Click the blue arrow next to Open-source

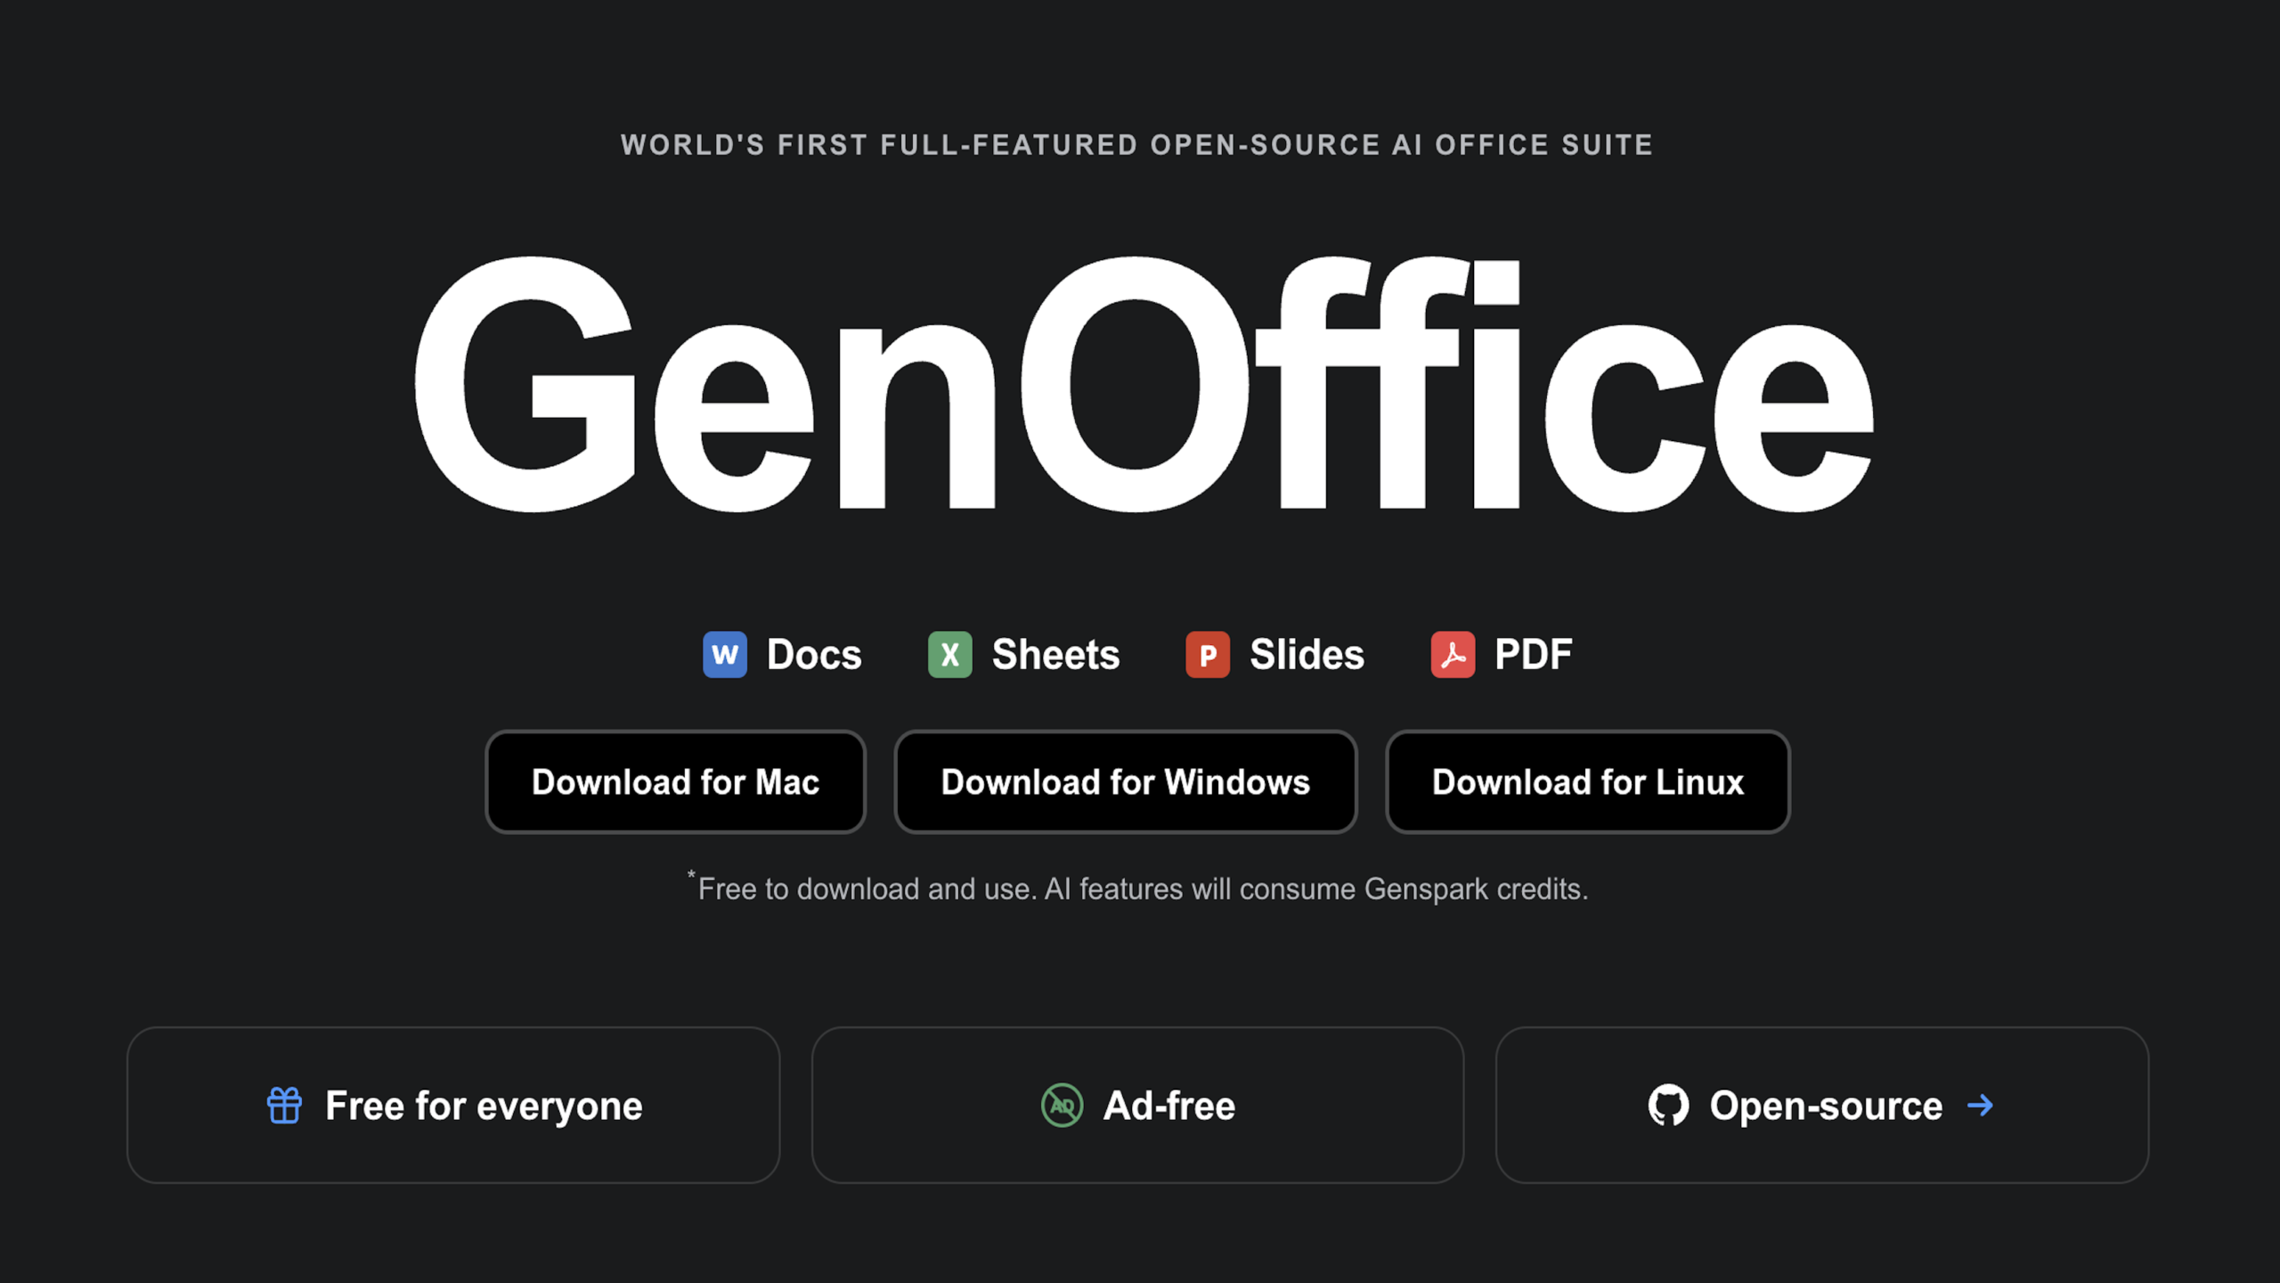pos(1980,1106)
